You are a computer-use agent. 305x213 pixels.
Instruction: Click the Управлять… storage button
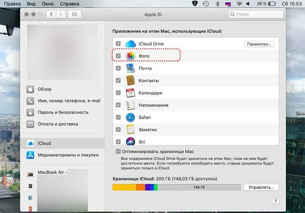tap(261, 187)
